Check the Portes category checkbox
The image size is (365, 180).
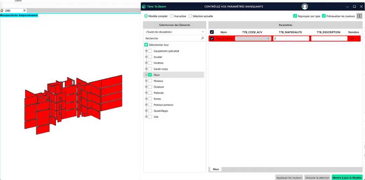[x=150, y=99]
